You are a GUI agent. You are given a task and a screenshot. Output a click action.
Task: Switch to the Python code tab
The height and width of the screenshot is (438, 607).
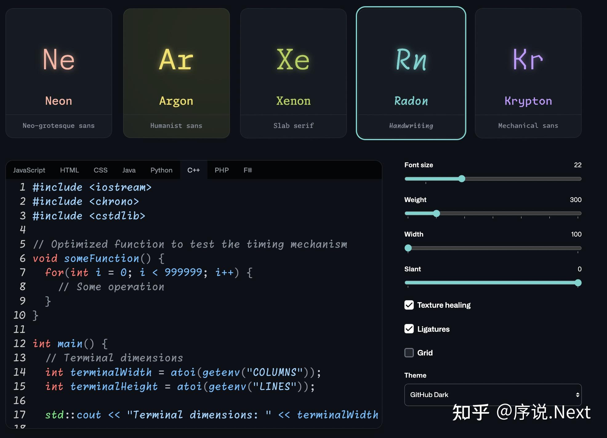(161, 170)
